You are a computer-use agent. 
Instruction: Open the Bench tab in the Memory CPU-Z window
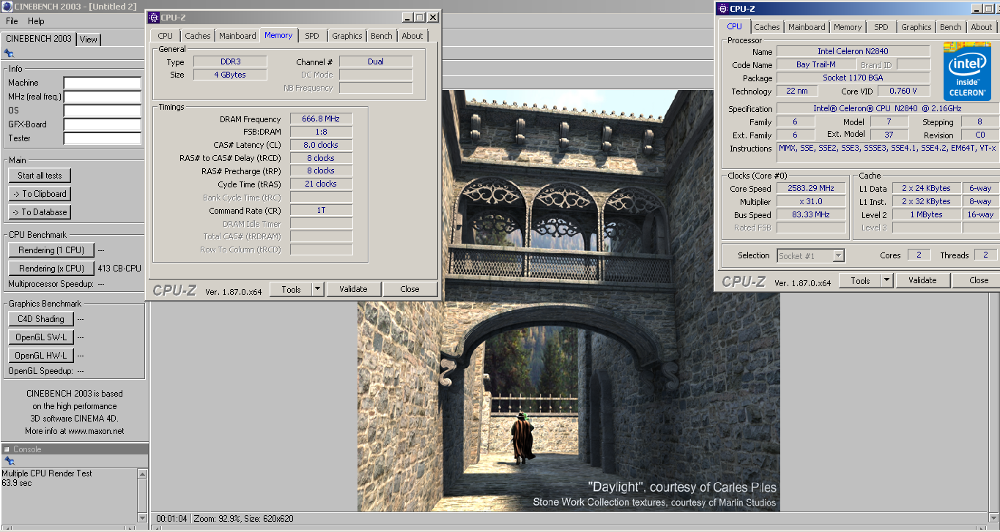pyautogui.click(x=382, y=36)
